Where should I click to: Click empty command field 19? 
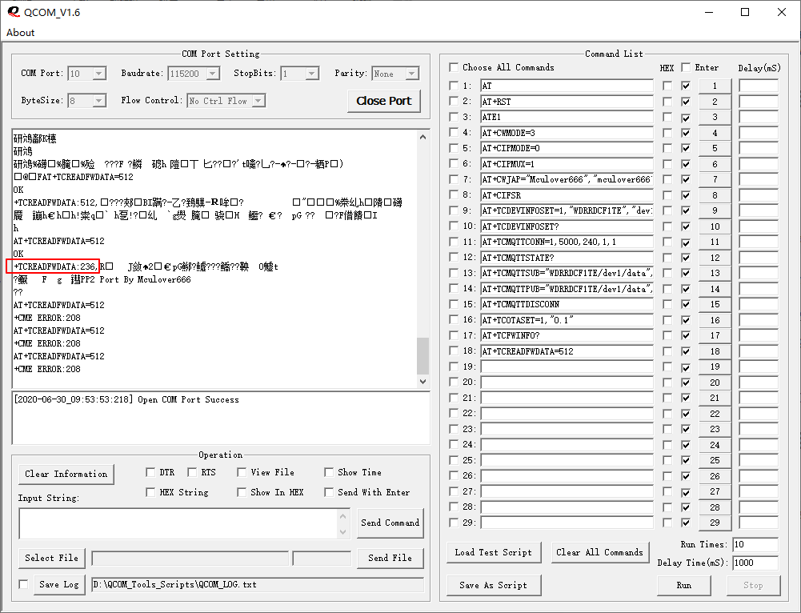pyautogui.click(x=567, y=367)
